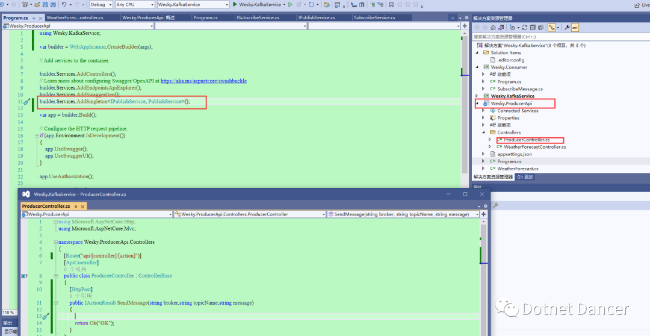650x336 pixels.
Task: Collapse the Wesky.Consumer project node
Action: tap(477, 67)
